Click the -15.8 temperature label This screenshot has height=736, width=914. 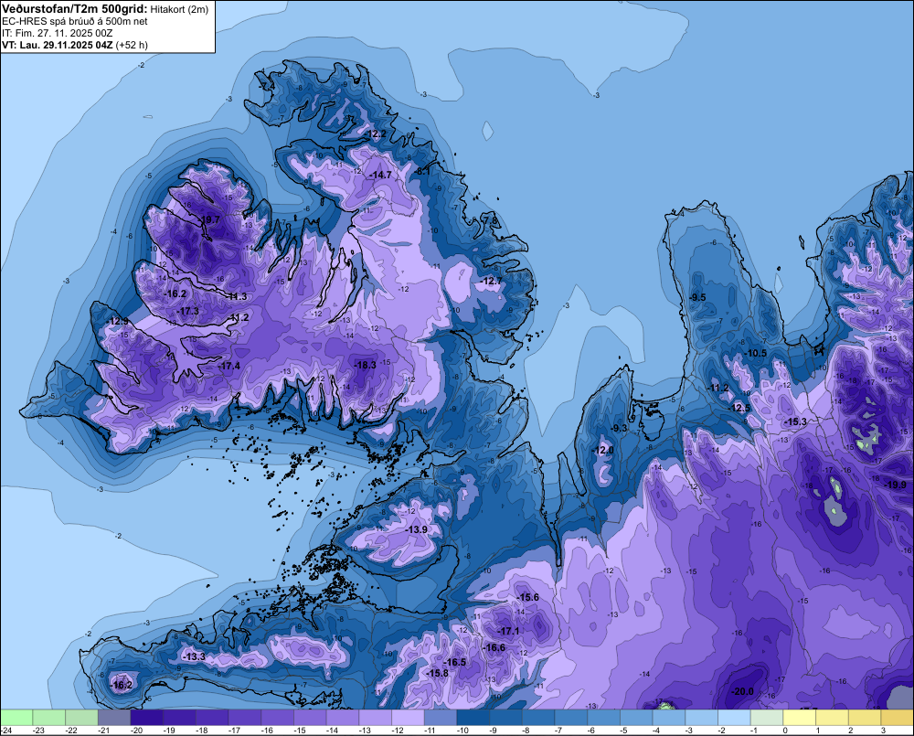tap(438, 674)
